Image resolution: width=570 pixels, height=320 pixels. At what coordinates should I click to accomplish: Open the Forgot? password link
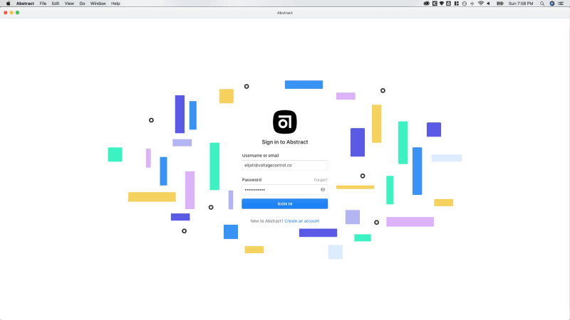point(321,180)
